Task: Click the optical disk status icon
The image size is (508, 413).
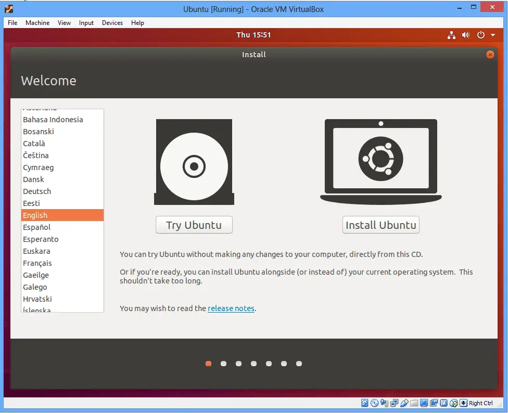Action: point(374,403)
